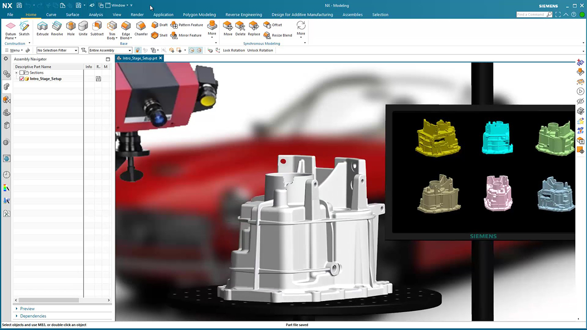Activate the Draft tool
587x330 pixels.
pyautogui.click(x=160, y=25)
